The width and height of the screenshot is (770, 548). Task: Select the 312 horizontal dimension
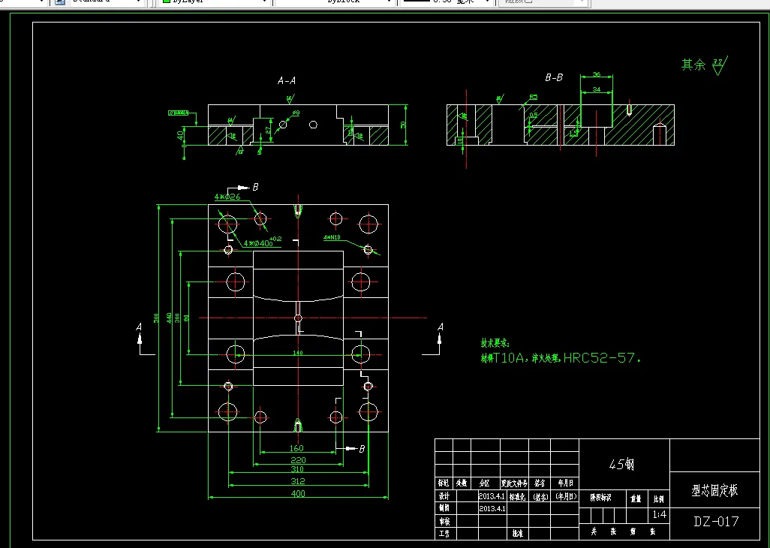tap(298, 481)
